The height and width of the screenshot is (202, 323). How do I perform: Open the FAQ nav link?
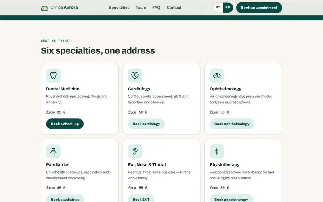[156, 8]
